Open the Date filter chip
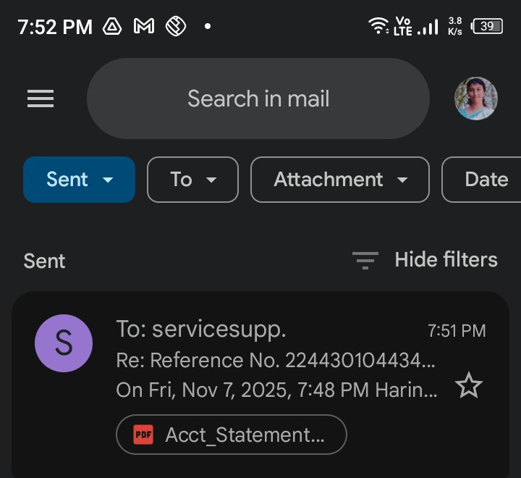Image resolution: width=521 pixels, height=478 pixels. point(485,180)
